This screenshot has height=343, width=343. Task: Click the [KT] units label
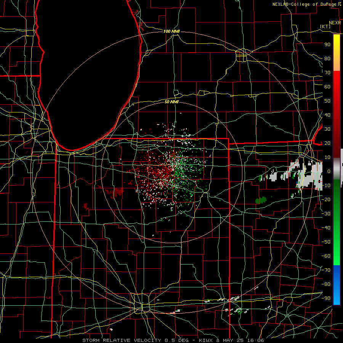pos(325,26)
